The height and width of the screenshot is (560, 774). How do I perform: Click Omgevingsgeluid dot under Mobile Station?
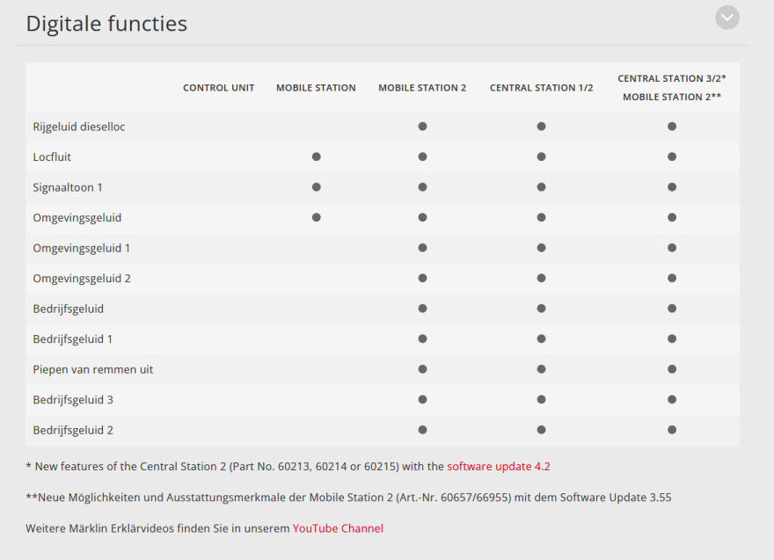click(317, 218)
